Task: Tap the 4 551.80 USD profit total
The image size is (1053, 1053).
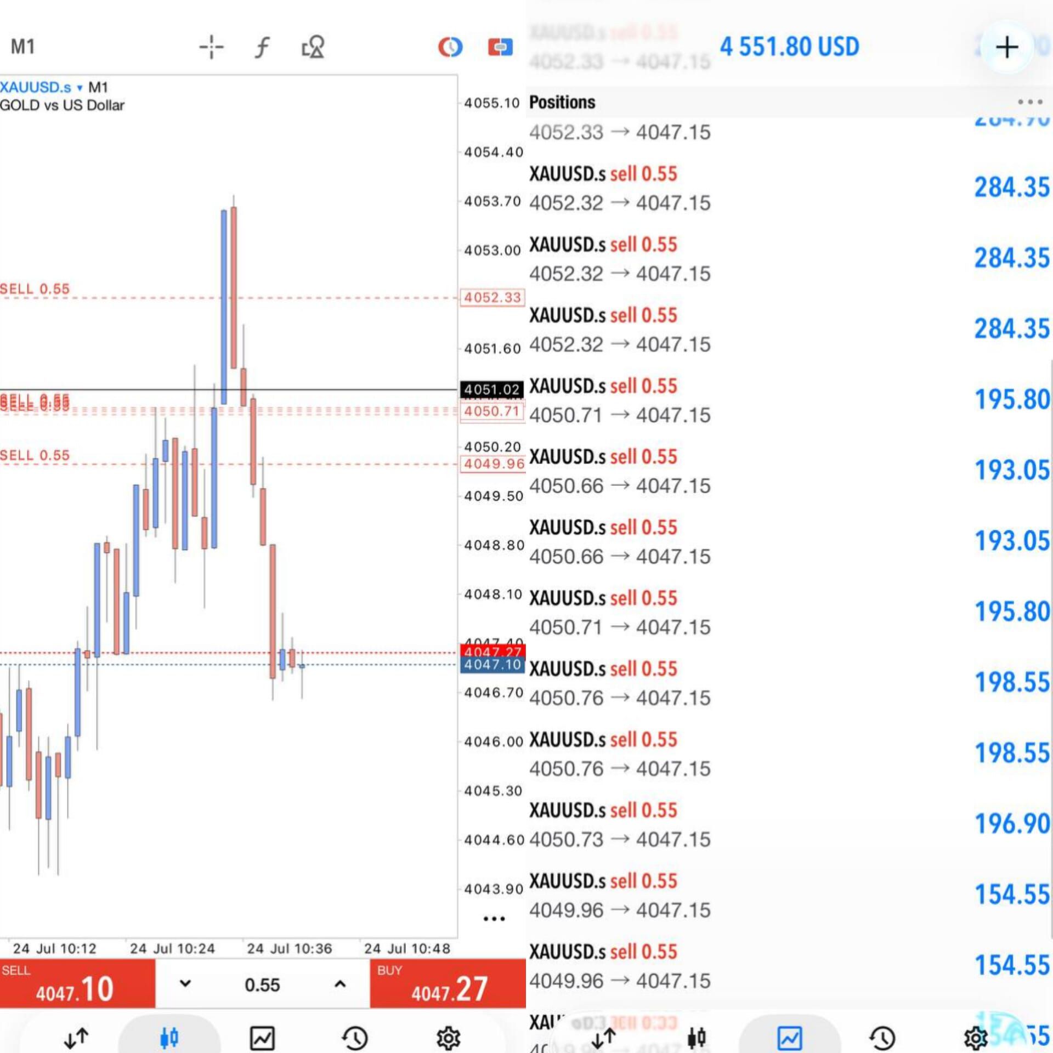Action: tap(789, 47)
